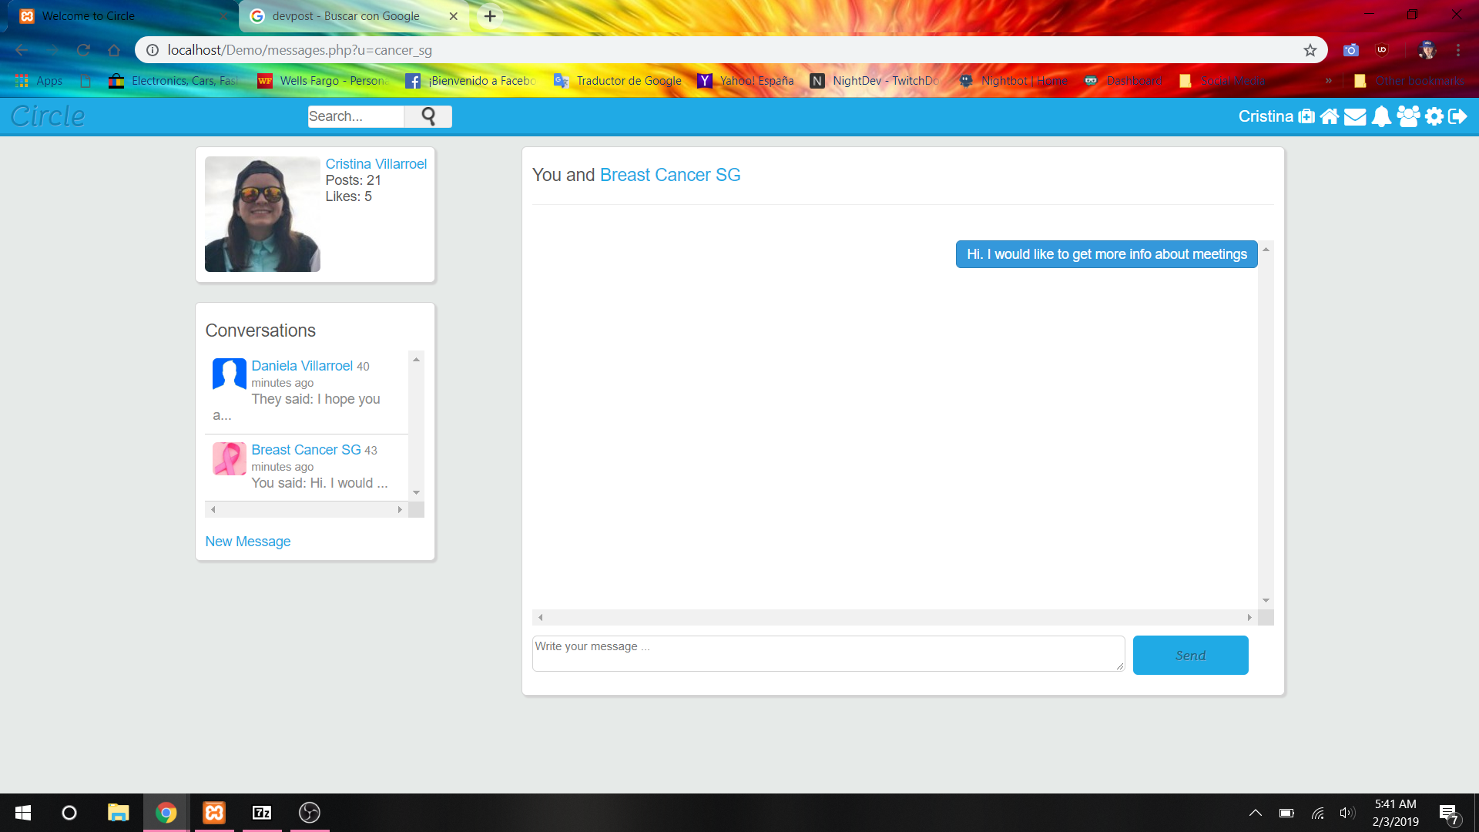The image size is (1479, 832).
Task: Show hidden system tray icons
Action: tap(1255, 813)
